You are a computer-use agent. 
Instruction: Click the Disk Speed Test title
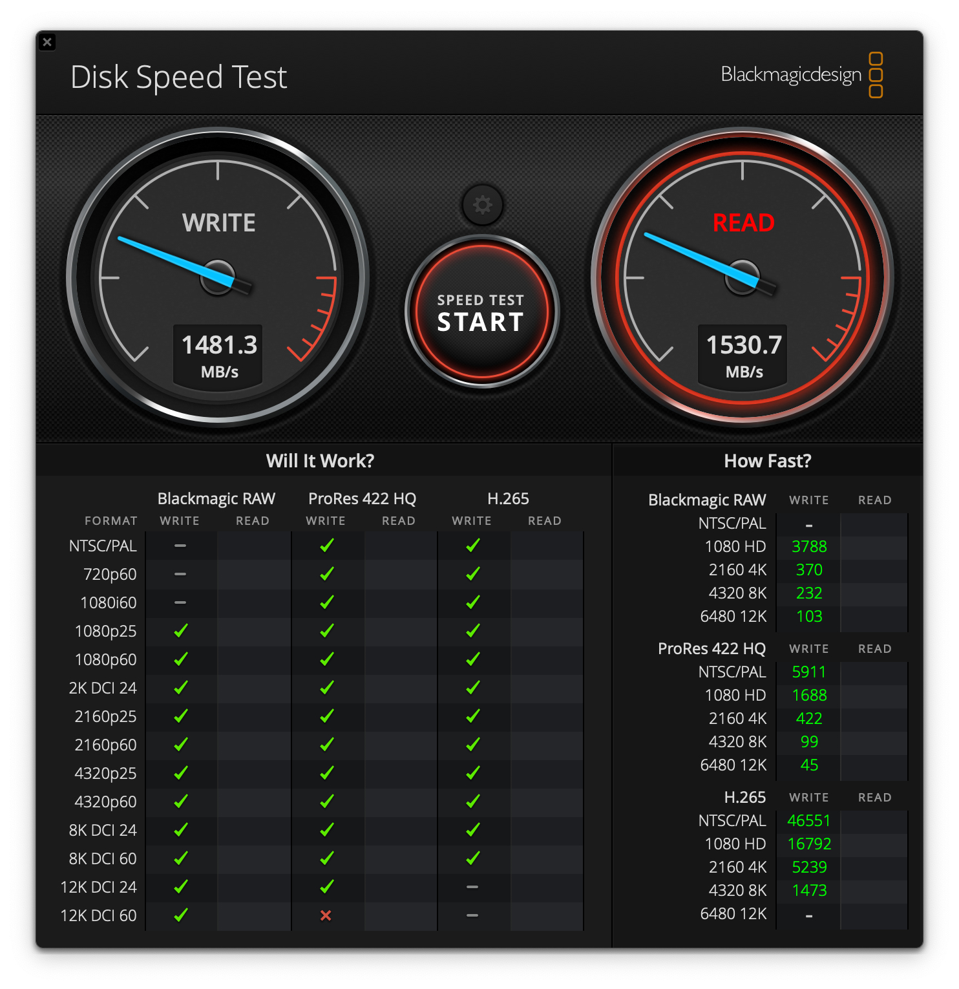click(x=178, y=77)
